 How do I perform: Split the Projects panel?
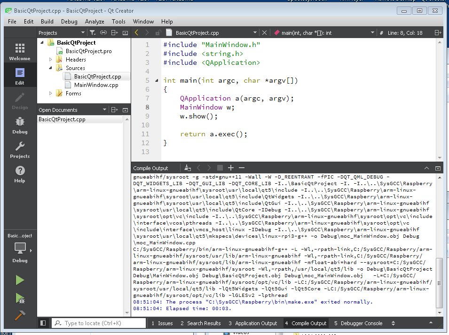coord(115,32)
